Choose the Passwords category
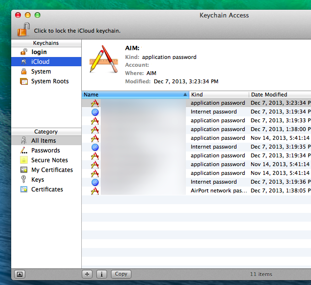The width and height of the screenshot is (311, 285). [46, 151]
